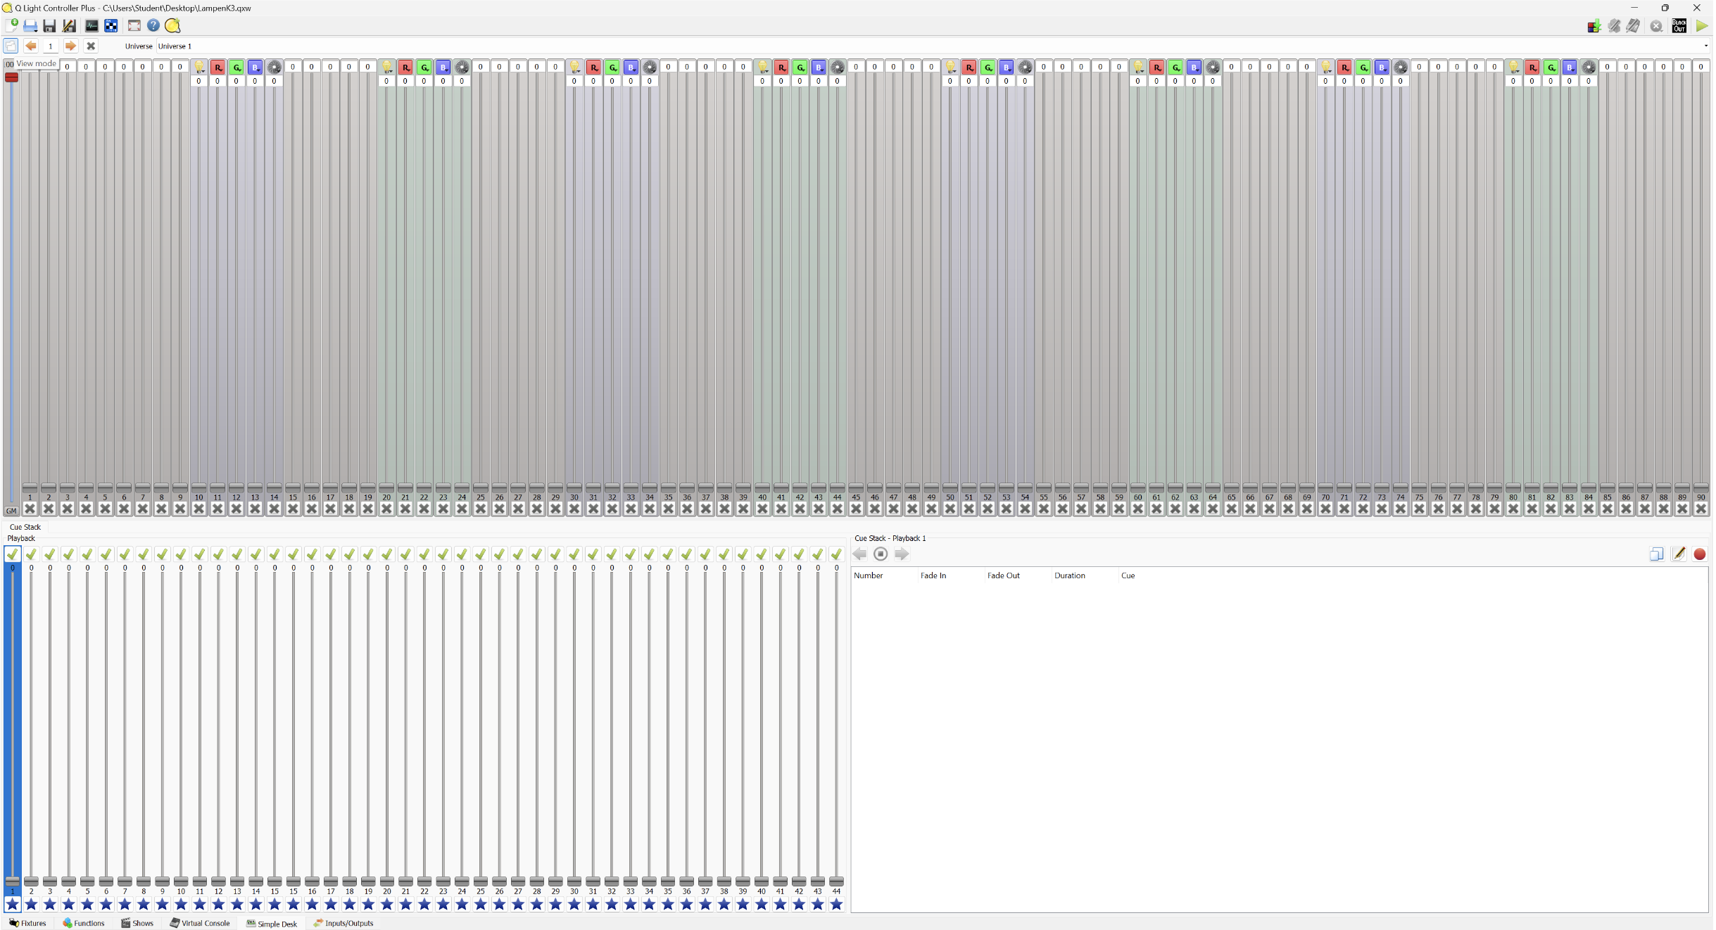
Task: Go to next channel page arrow
Action: coord(70,46)
